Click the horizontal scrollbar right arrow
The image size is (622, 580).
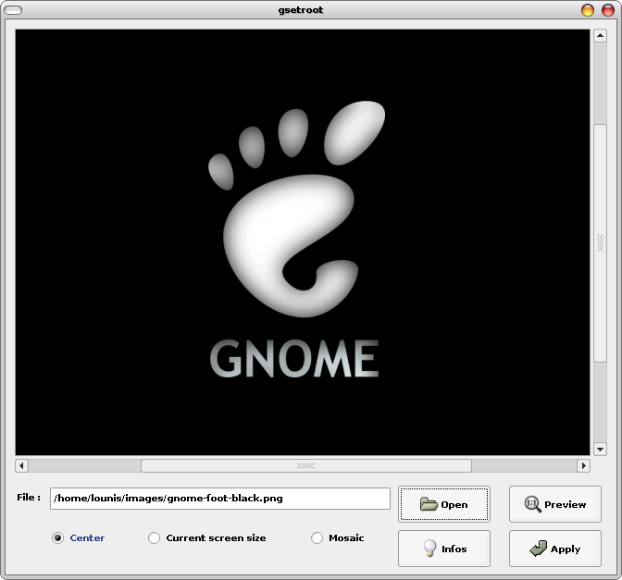(x=583, y=465)
